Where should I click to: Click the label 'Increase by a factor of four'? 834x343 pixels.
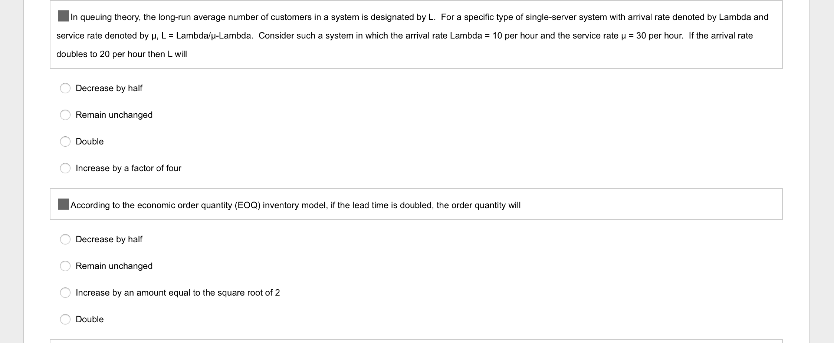pyautogui.click(x=128, y=168)
